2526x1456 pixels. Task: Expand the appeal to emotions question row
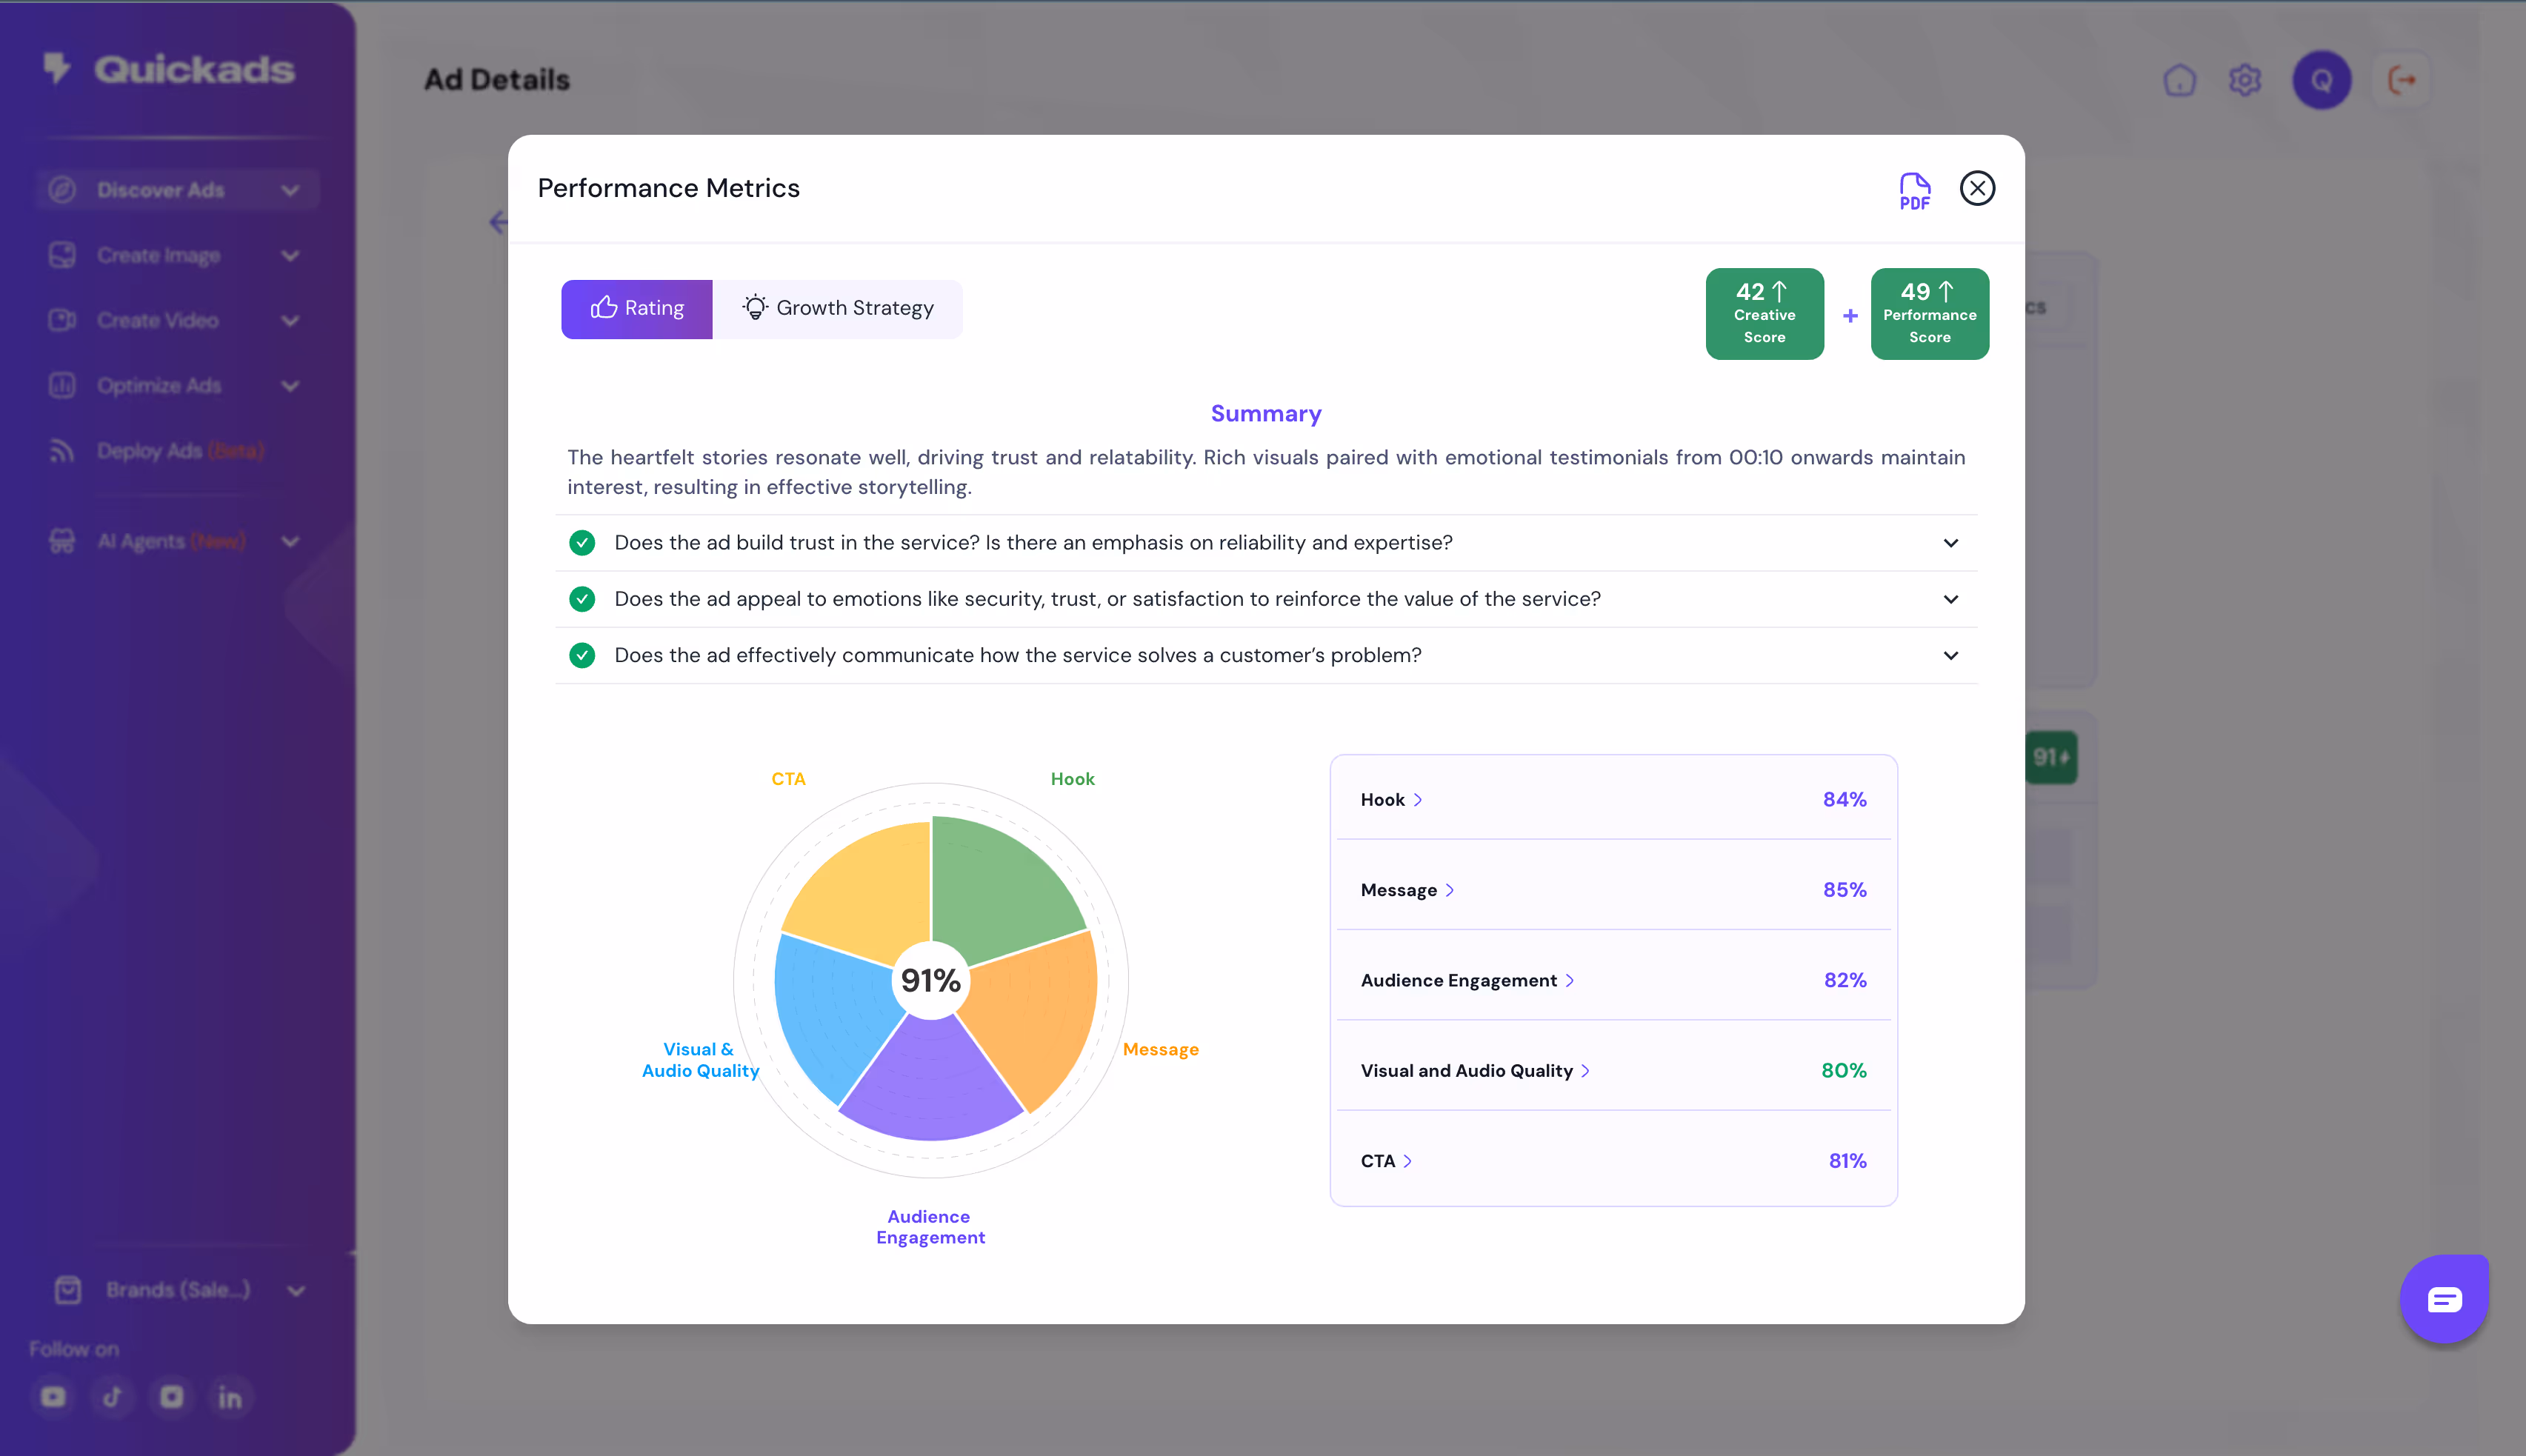point(1266,598)
